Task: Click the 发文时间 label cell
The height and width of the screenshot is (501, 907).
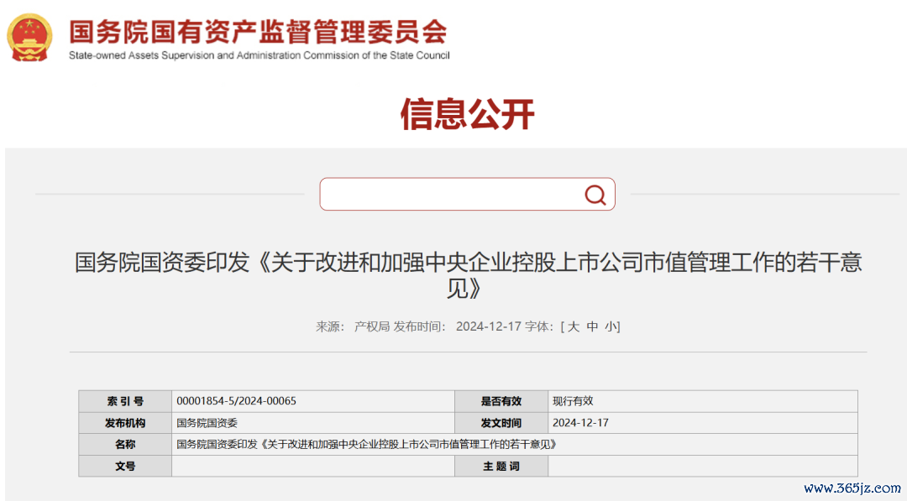Action: coord(501,423)
